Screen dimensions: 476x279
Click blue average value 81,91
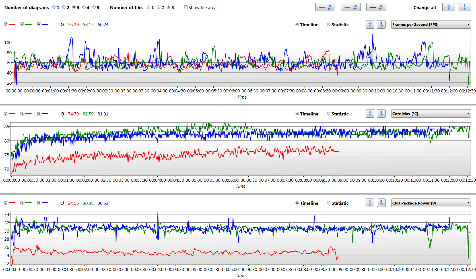(103, 114)
